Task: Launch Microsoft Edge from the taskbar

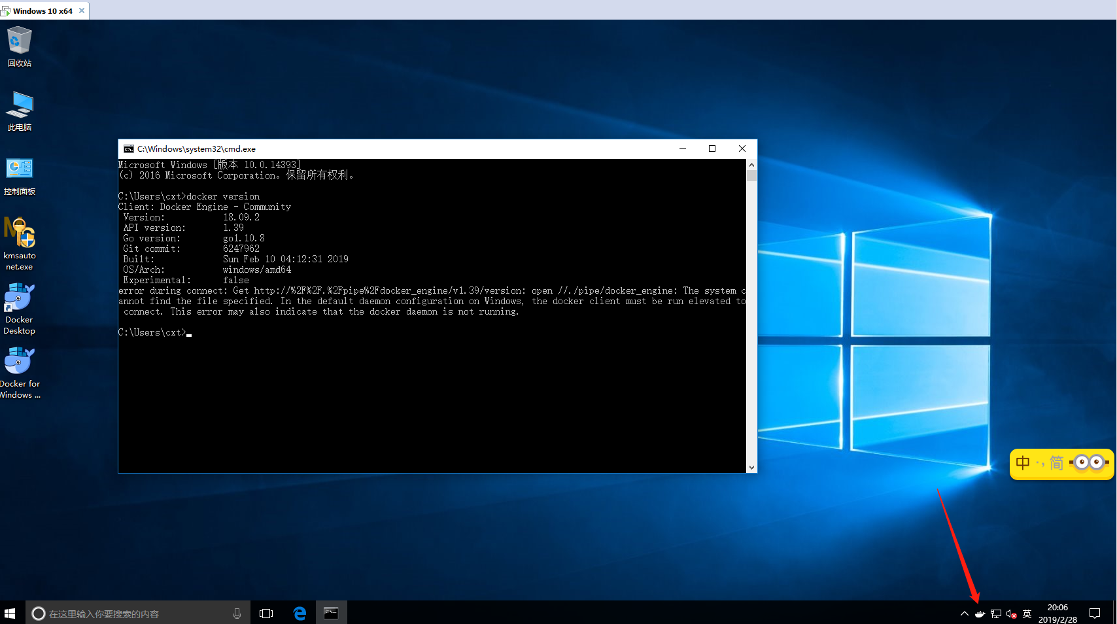Action: point(300,613)
